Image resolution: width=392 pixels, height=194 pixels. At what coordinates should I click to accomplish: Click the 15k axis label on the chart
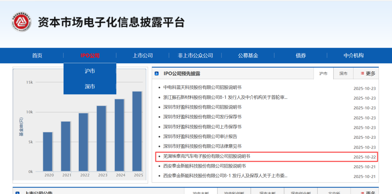click(29, 82)
